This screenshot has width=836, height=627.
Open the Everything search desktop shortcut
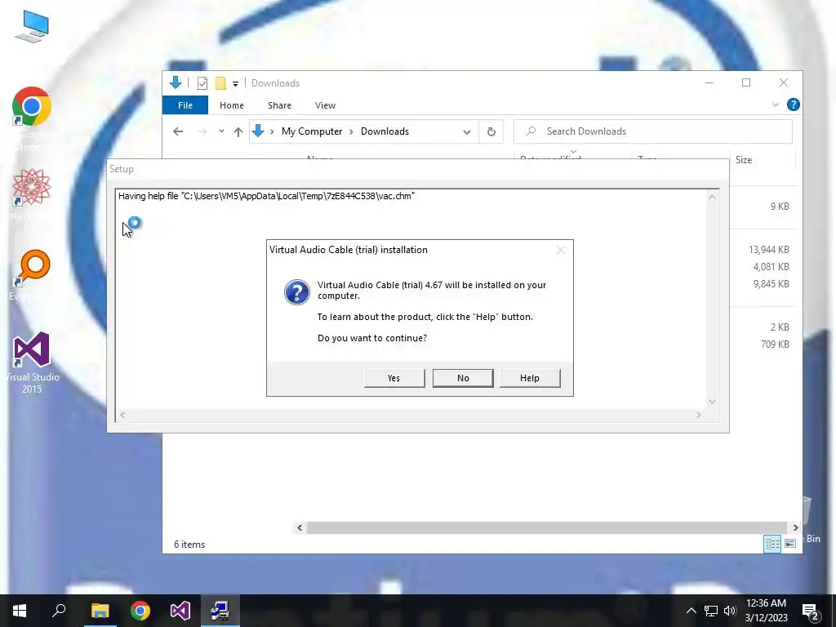tap(32, 275)
